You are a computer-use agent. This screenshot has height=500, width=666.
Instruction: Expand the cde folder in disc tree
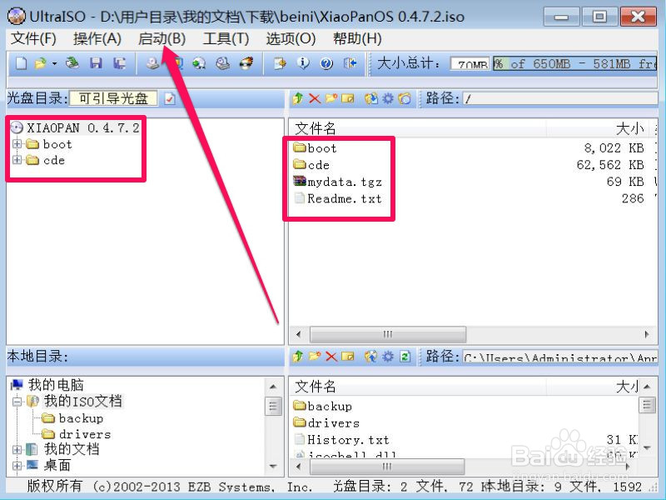(17, 160)
